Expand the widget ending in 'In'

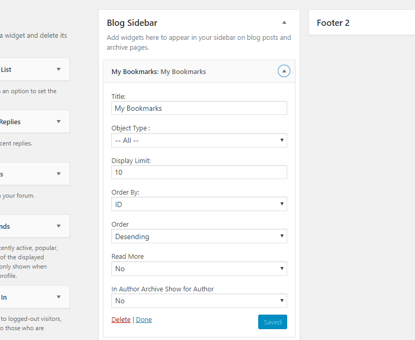coord(58,297)
